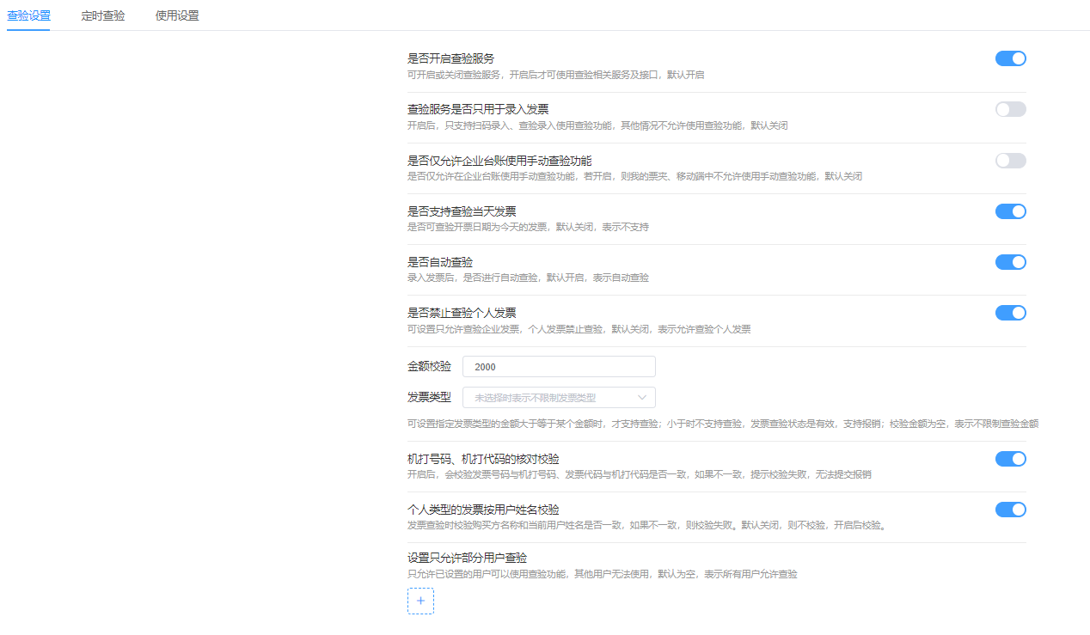Click the description starting with 是否可查验开票日期为今天
Image resolution: width=1090 pixels, height=635 pixels.
coord(528,227)
